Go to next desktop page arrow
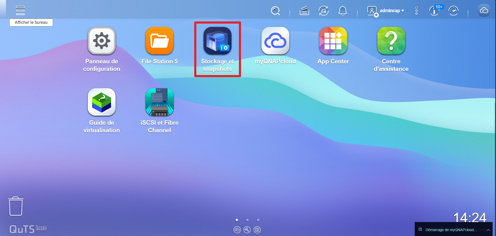This screenshot has height=236, width=496. 489,124
